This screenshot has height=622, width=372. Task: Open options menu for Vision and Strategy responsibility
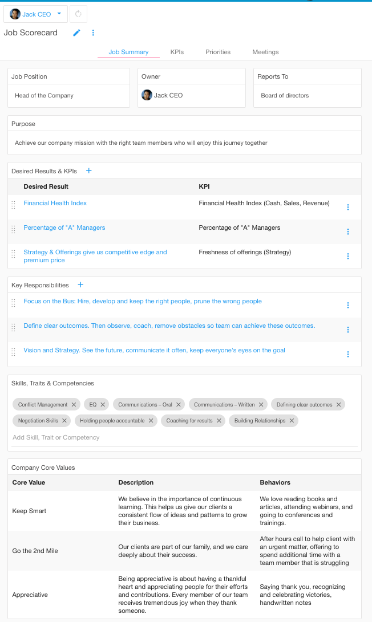[x=348, y=354]
